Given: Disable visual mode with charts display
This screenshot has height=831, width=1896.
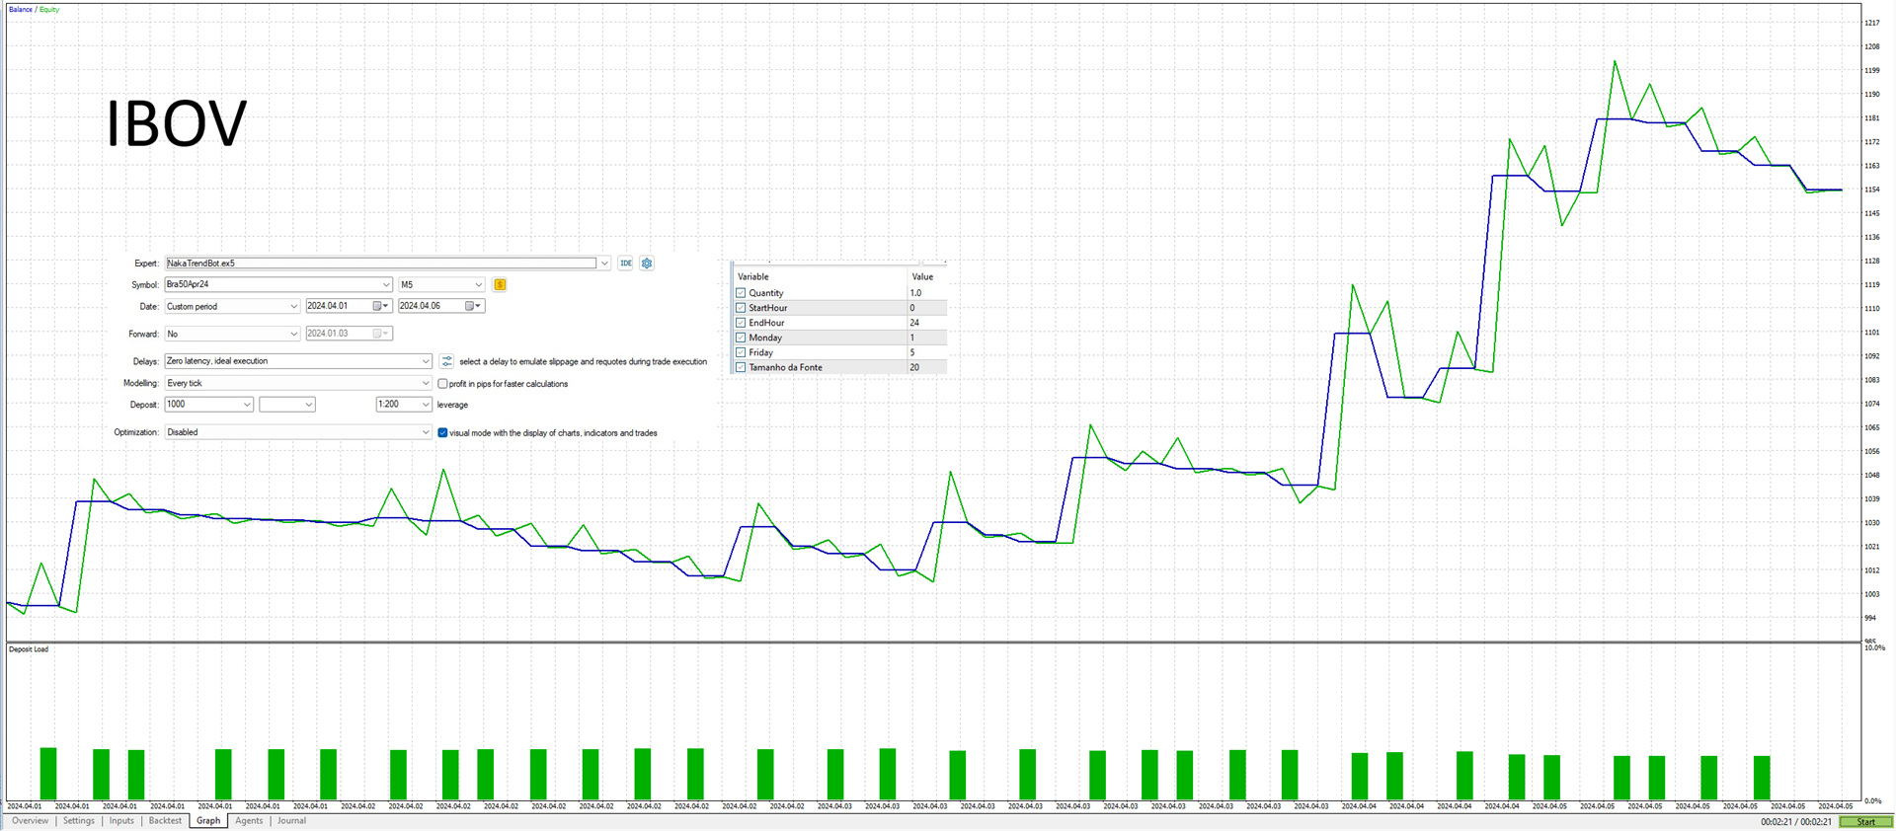Looking at the screenshot, I should pyautogui.click(x=442, y=432).
